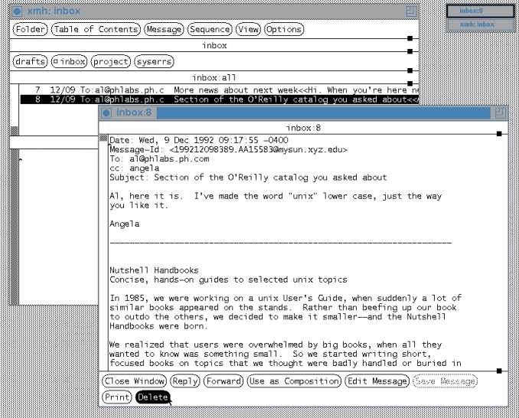Click the resize icon on xmh: inbox title bar
The image size is (519, 418).
(x=411, y=11)
